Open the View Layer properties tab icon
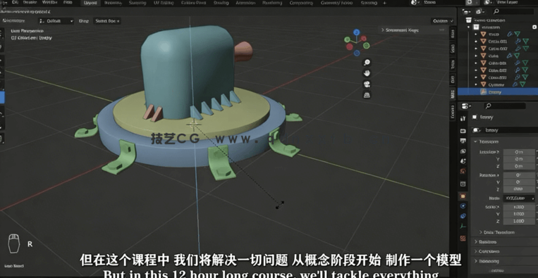538x278 pixels. [x=463, y=151]
